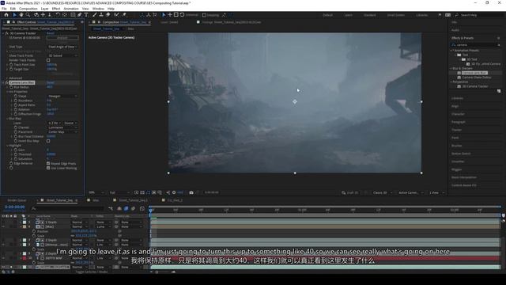Click Analyze button in 3D Camera Tracker
This screenshot has height=285, width=506.
(x=62, y=38)
